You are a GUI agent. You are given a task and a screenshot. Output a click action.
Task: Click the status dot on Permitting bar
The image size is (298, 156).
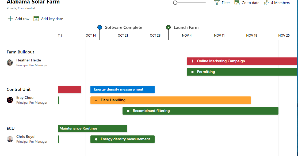192,72
